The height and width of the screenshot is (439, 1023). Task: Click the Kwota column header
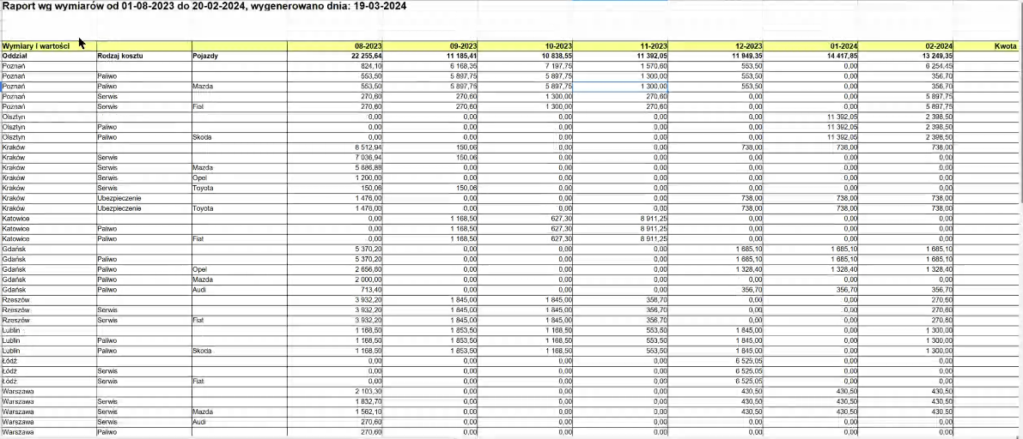point(986,46)
